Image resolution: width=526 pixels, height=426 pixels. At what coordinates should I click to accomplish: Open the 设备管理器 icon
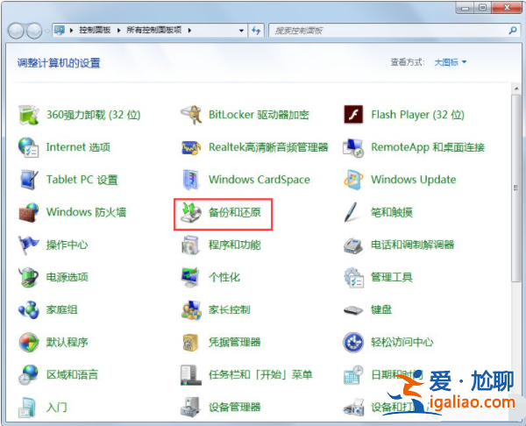point(191,408)
